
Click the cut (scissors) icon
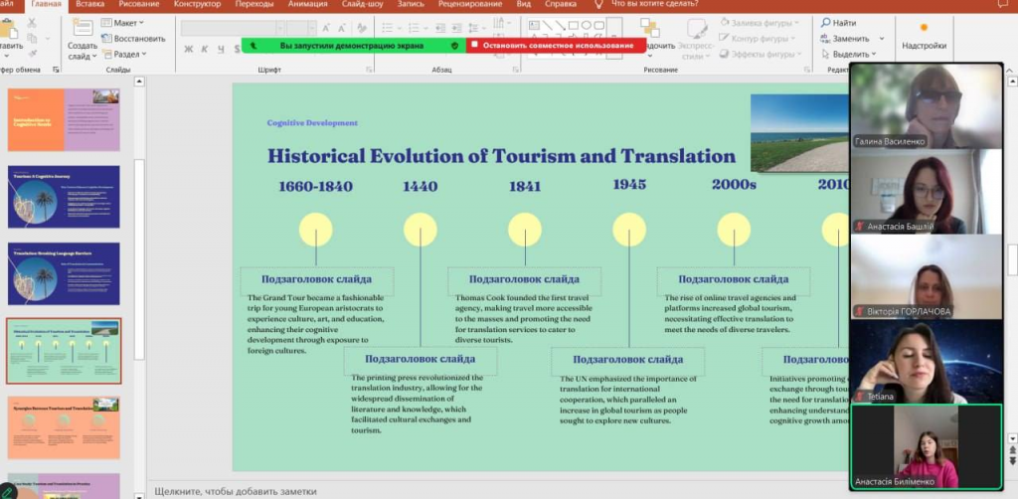click(x=32, y=23)
